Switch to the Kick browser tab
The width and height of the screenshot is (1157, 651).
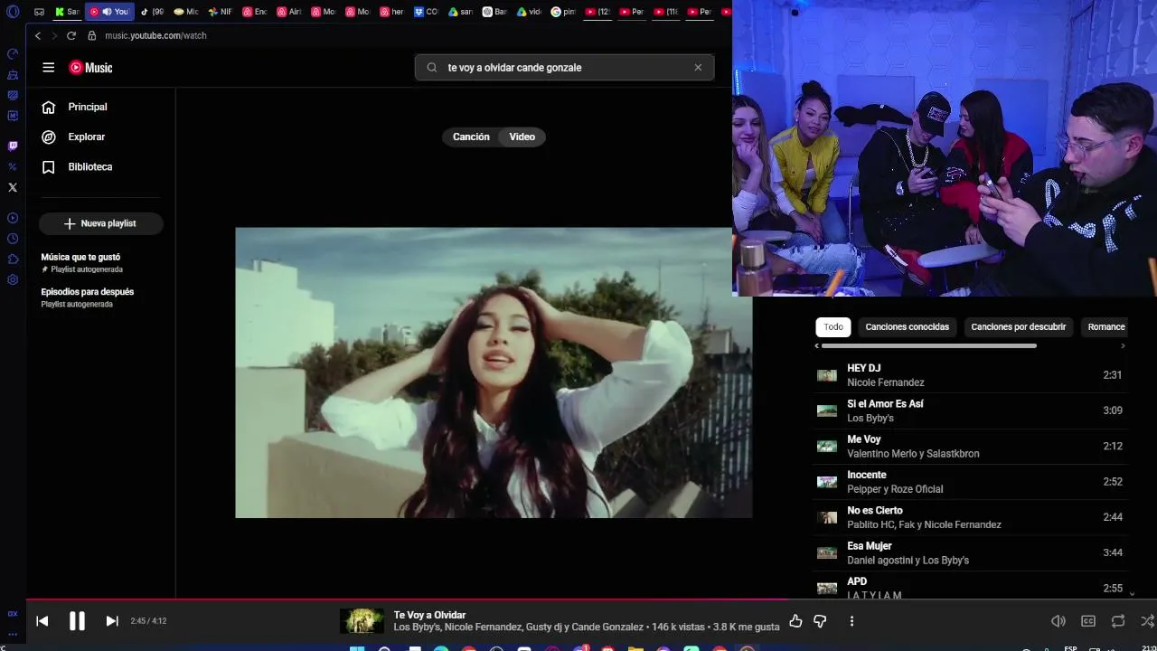(x=67, y=12)
